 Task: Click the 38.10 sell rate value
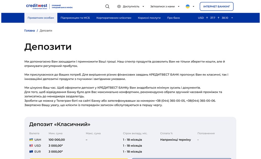tap(225, 18)
